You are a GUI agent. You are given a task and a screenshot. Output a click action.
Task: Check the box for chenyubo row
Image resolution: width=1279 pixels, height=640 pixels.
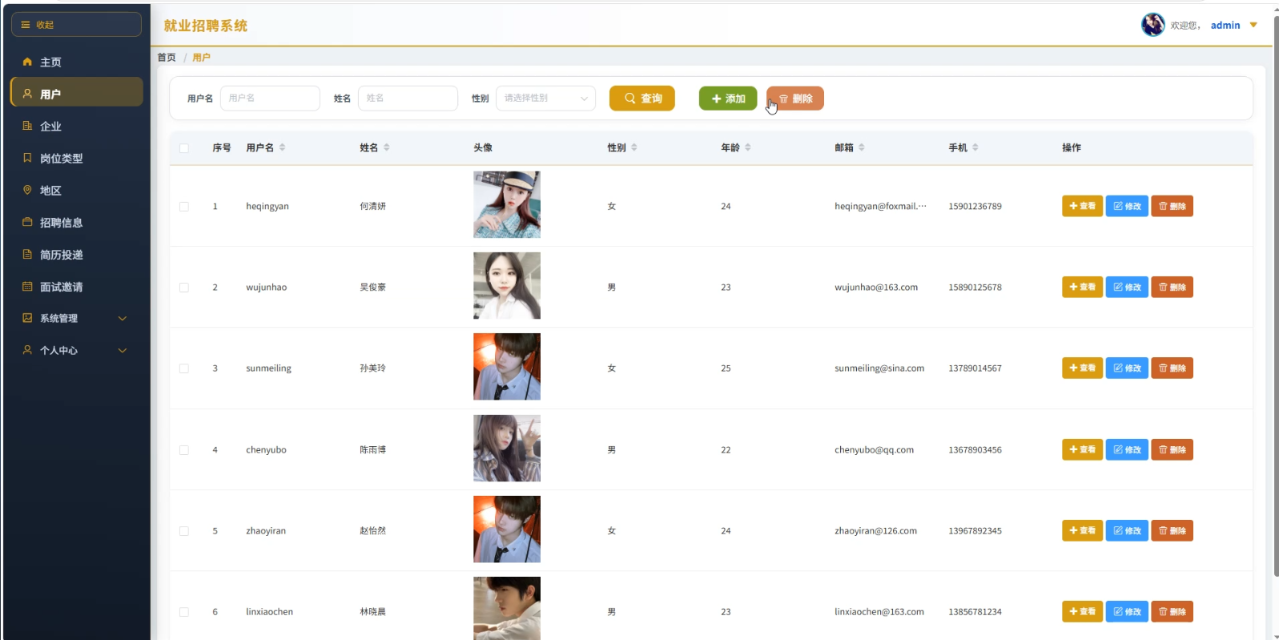[x=184, y=450]
